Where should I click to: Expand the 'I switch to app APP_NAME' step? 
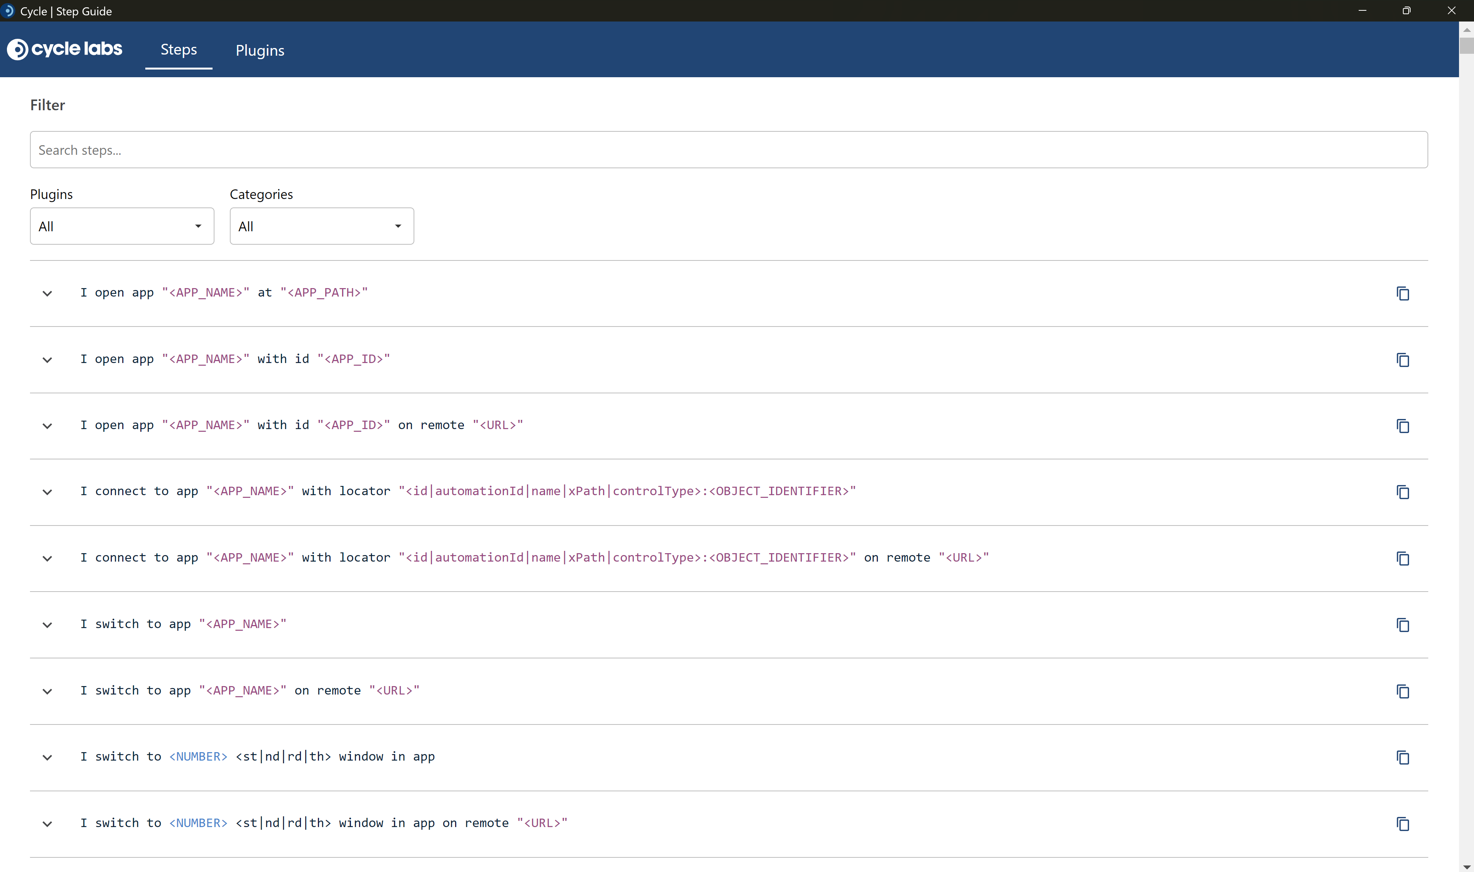pos(48,625)
